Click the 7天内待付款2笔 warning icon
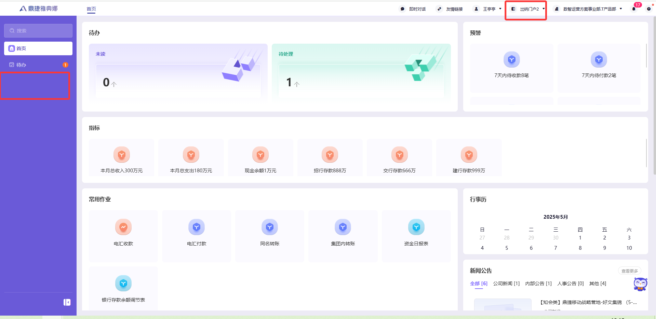 (x=599, y=60)
